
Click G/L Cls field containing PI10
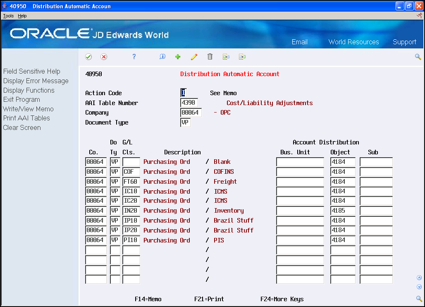point(131,240)
